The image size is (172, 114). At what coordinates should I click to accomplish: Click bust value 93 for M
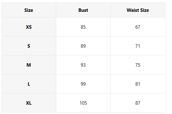(83, 65)
